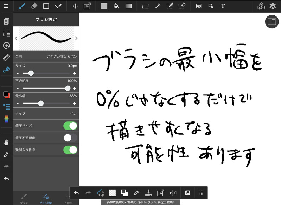
Task: Open the materials cubes panel
Action: (x=261, y=6)
